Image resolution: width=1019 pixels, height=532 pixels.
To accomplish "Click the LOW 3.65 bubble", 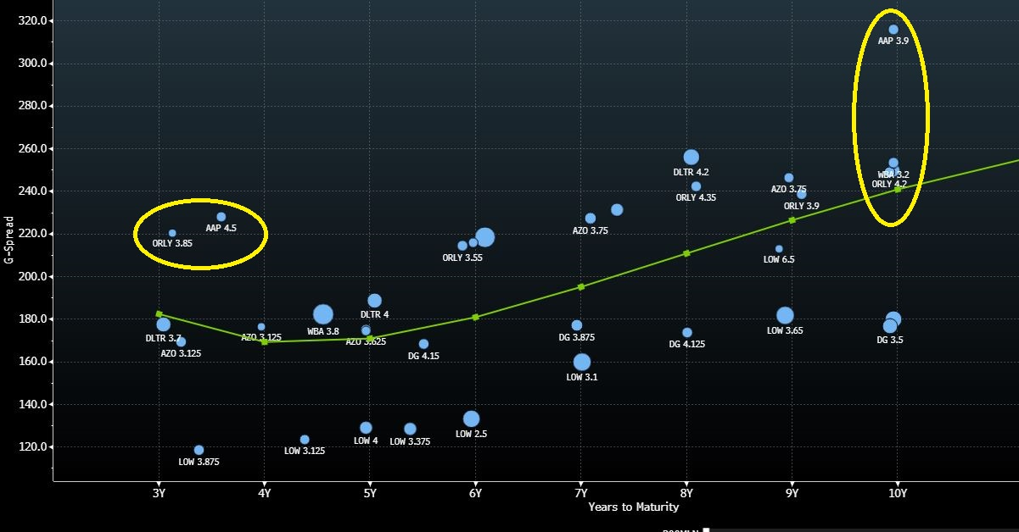I will (785, 316).
